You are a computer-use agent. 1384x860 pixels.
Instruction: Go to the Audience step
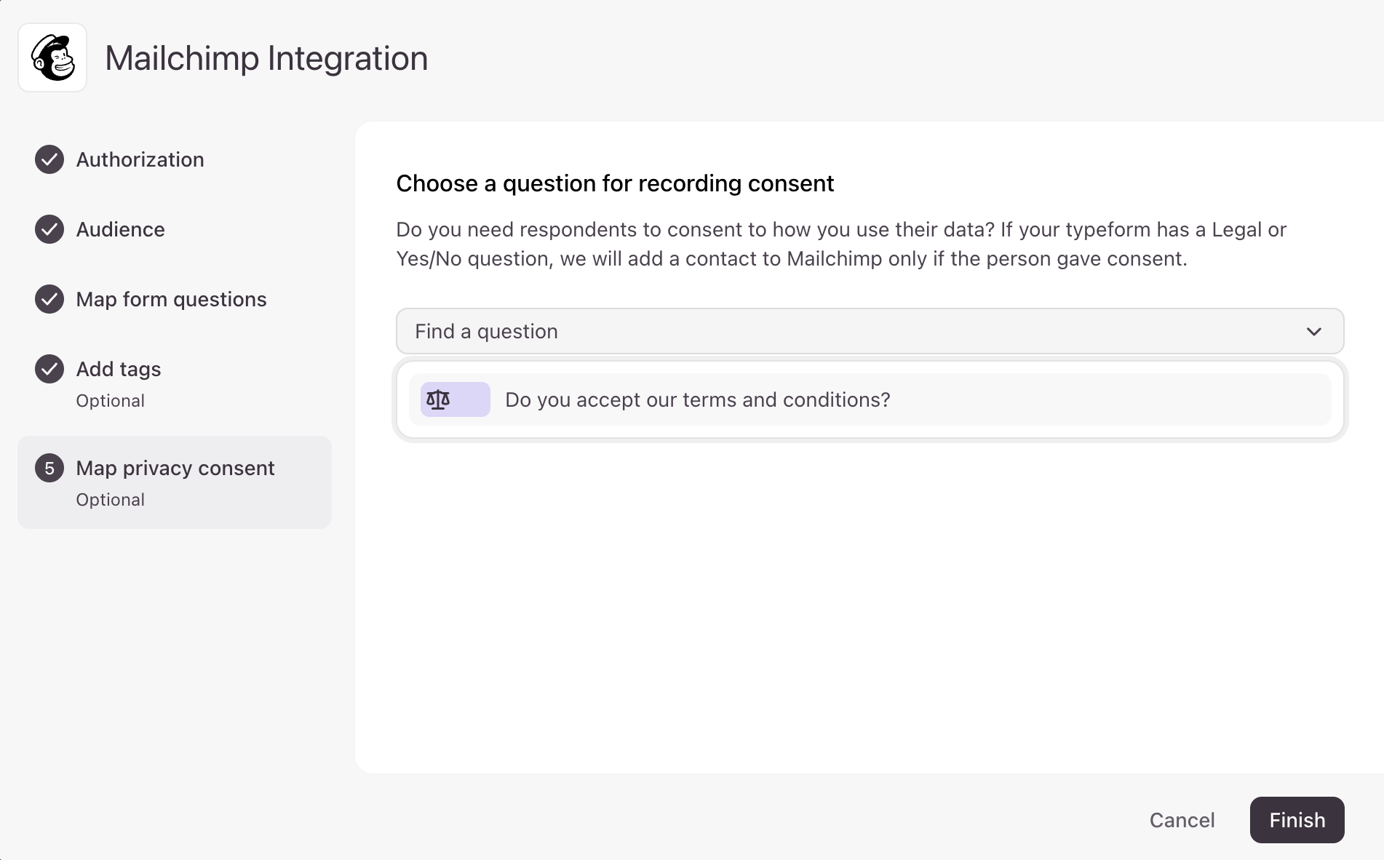tap(121, 229)
